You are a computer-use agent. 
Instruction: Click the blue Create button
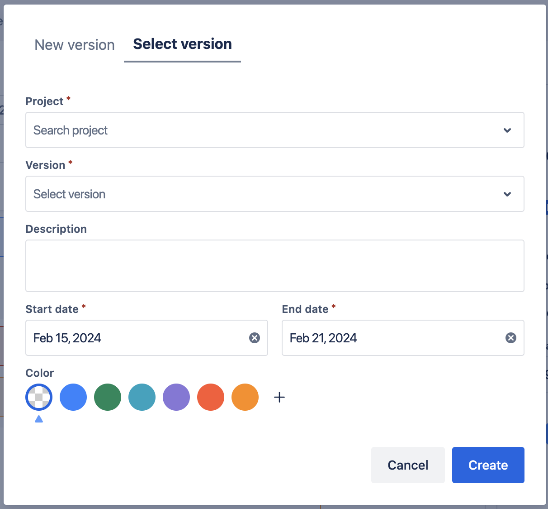click(x=488, y=465)
